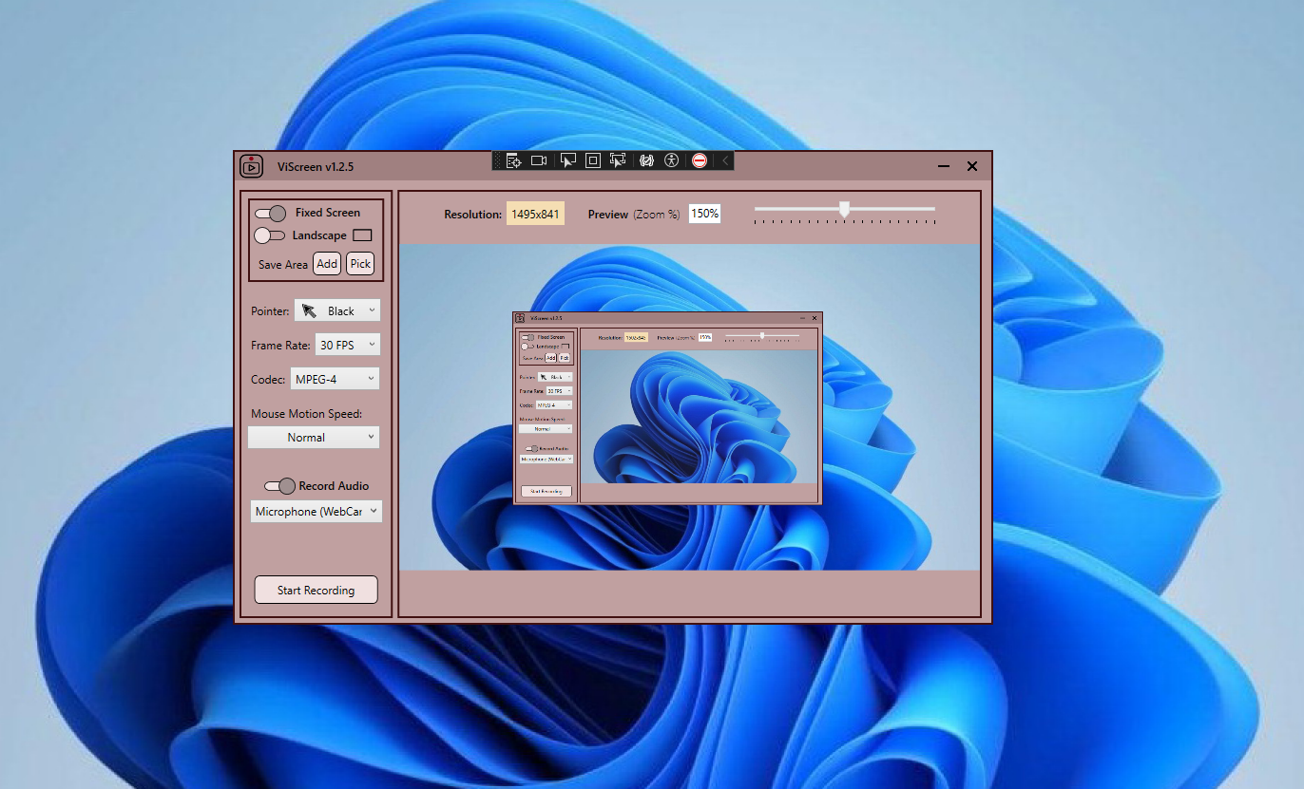1304x789 pixels.
Task: Click the Start Recording button
Action: 316,589
